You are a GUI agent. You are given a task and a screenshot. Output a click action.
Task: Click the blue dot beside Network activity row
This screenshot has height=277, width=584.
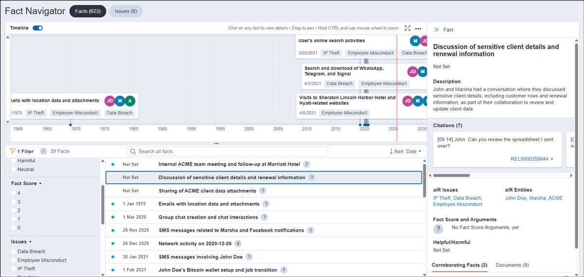coord(113,243)
